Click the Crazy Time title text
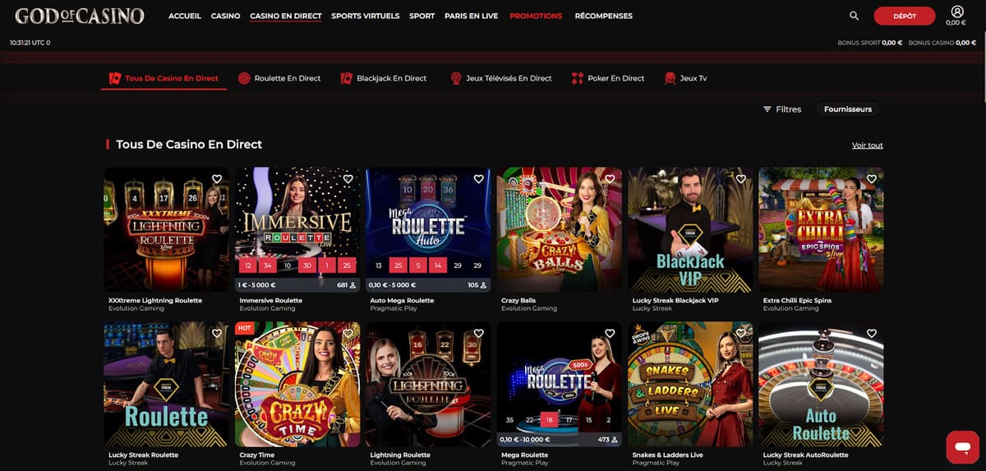This screenshot has height=471, width=986. 256,455
